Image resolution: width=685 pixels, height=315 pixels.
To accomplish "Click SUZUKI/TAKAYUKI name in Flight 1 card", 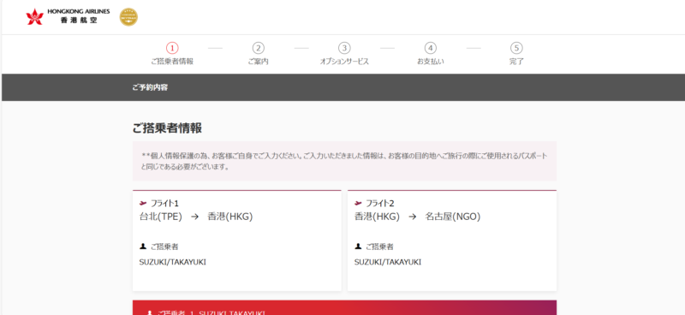I will click(x=173, y=262).
